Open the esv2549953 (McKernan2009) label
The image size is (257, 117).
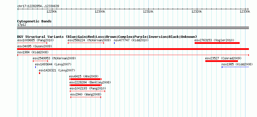click(54, 58)
